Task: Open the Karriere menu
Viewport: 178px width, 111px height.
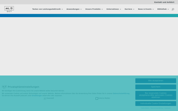Action: (129, 9)
